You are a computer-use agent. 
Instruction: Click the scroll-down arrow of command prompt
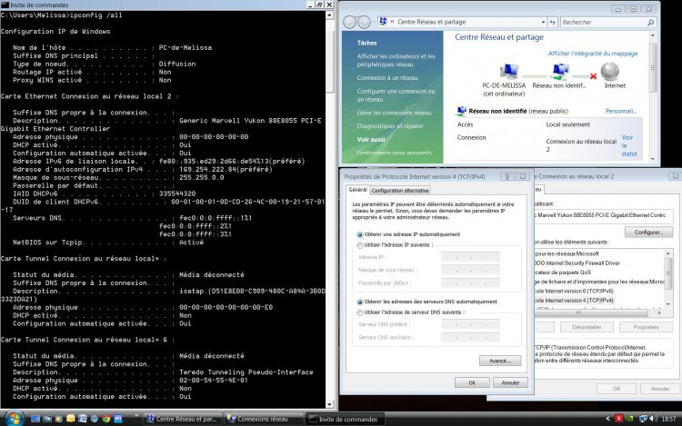(x=329, y=404)
